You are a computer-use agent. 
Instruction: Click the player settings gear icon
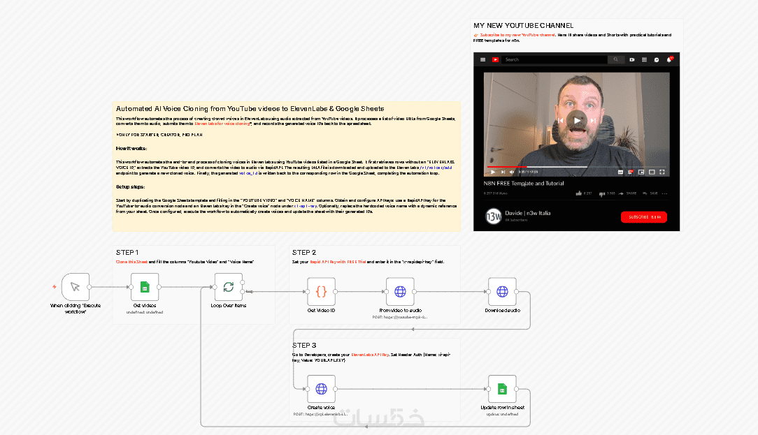coord(630,172)
